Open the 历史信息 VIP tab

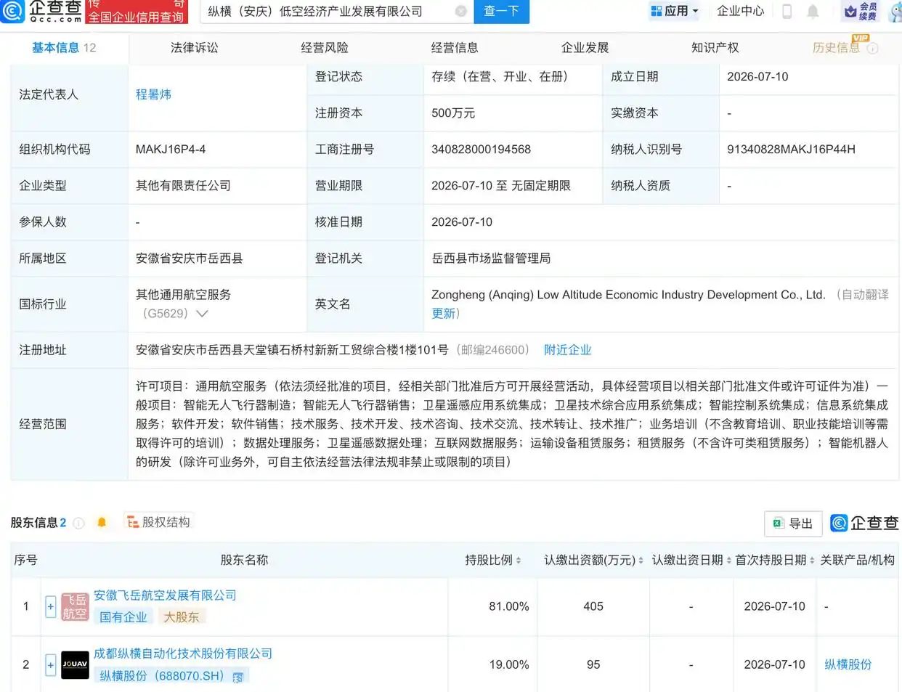[x=836, y=48]
